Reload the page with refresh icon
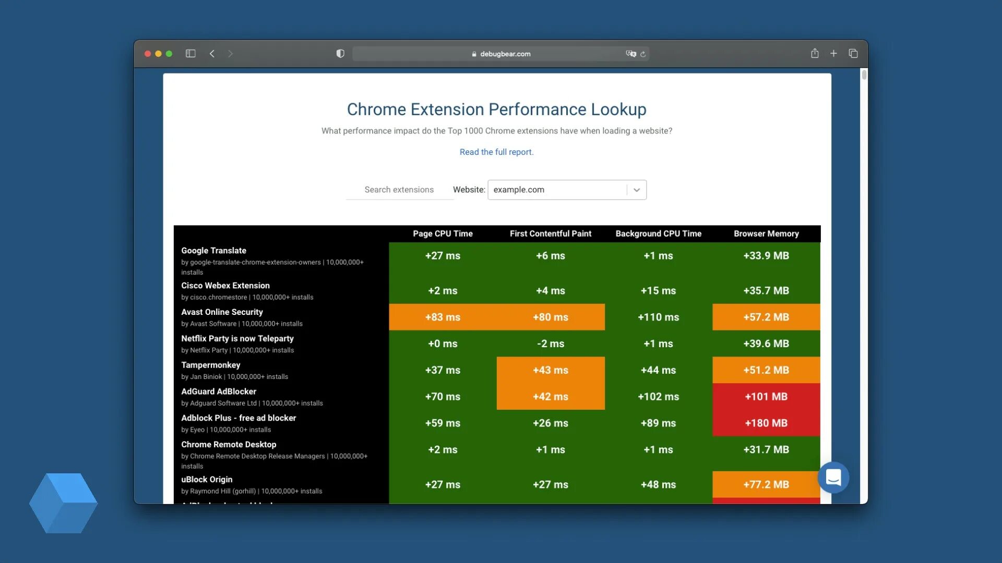The image size is (1002, 563). click(x=643, y=54)
